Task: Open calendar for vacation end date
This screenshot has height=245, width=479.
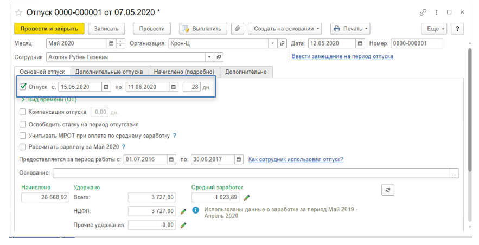Action: (174, 87)
